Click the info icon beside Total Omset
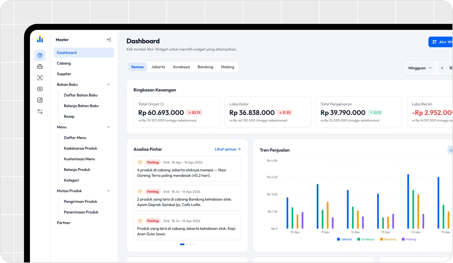The width and height of the screenshot is (453, 263). [162, 104]
